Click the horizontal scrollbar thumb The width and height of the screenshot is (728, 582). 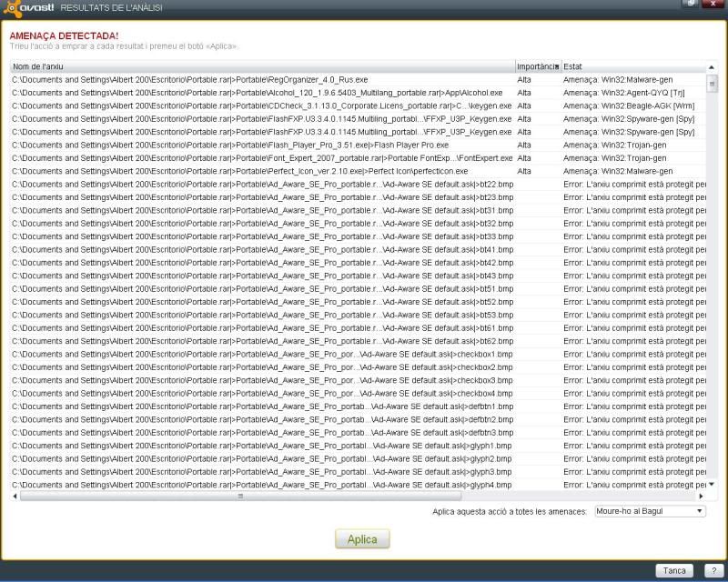(x=241, y=497)
